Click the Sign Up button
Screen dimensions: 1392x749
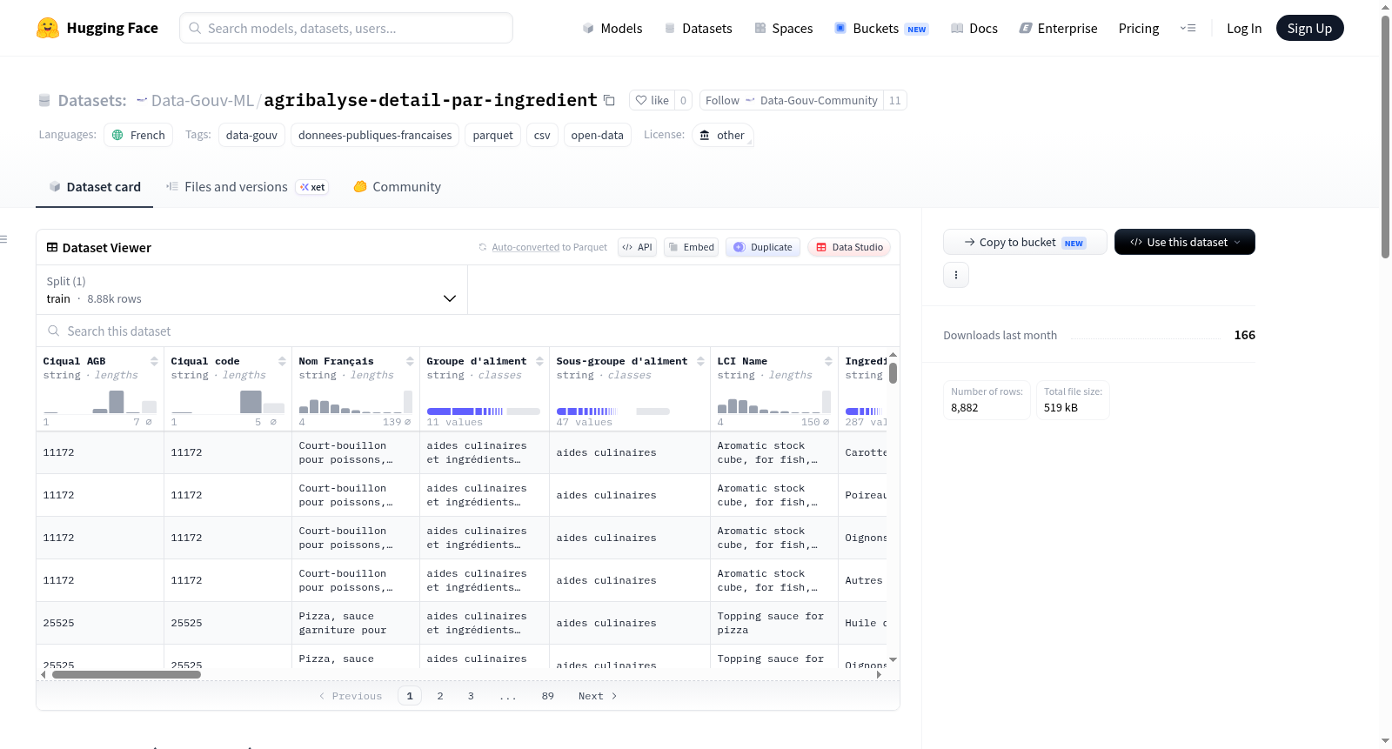tap(1309, 28)
